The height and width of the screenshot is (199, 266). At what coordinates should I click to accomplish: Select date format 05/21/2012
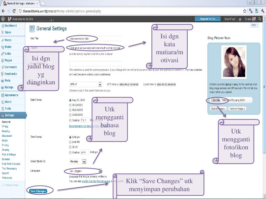click(70, 110)
